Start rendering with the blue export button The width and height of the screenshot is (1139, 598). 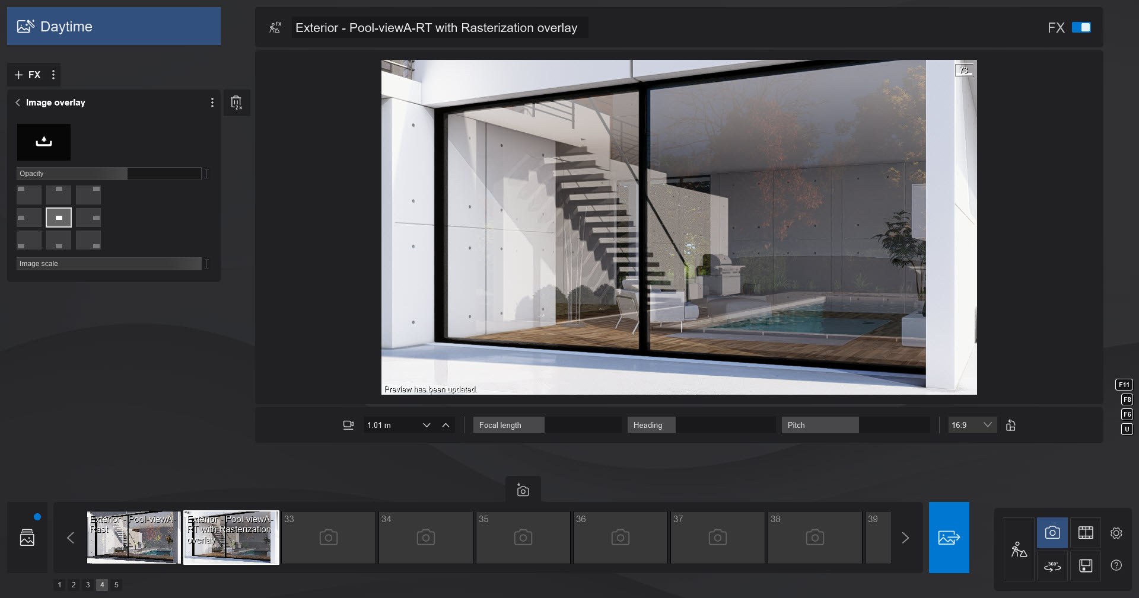[x=948, y=538]
